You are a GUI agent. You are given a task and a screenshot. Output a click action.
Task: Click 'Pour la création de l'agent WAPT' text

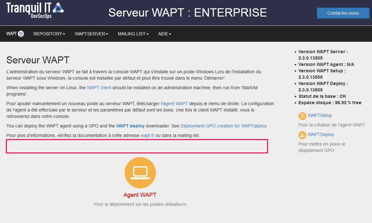click(x=332, y=125)
